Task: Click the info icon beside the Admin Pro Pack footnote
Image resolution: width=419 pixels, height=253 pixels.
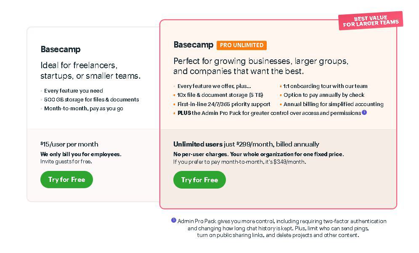Action: tap(174, 220)
